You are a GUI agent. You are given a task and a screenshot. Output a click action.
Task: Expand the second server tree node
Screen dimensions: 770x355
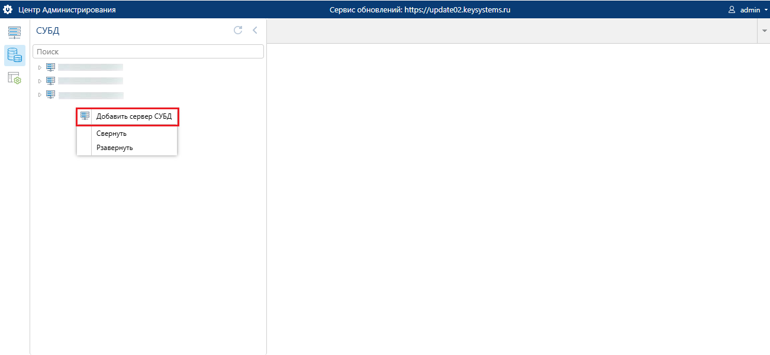pyautogui.click(x=40, y=81)
